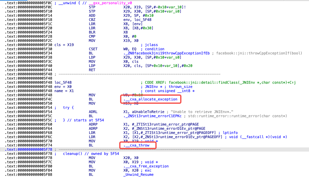Click __gxx_personality_v0 in the unwind comment
The image size is (309, 177).
[110, 3]
